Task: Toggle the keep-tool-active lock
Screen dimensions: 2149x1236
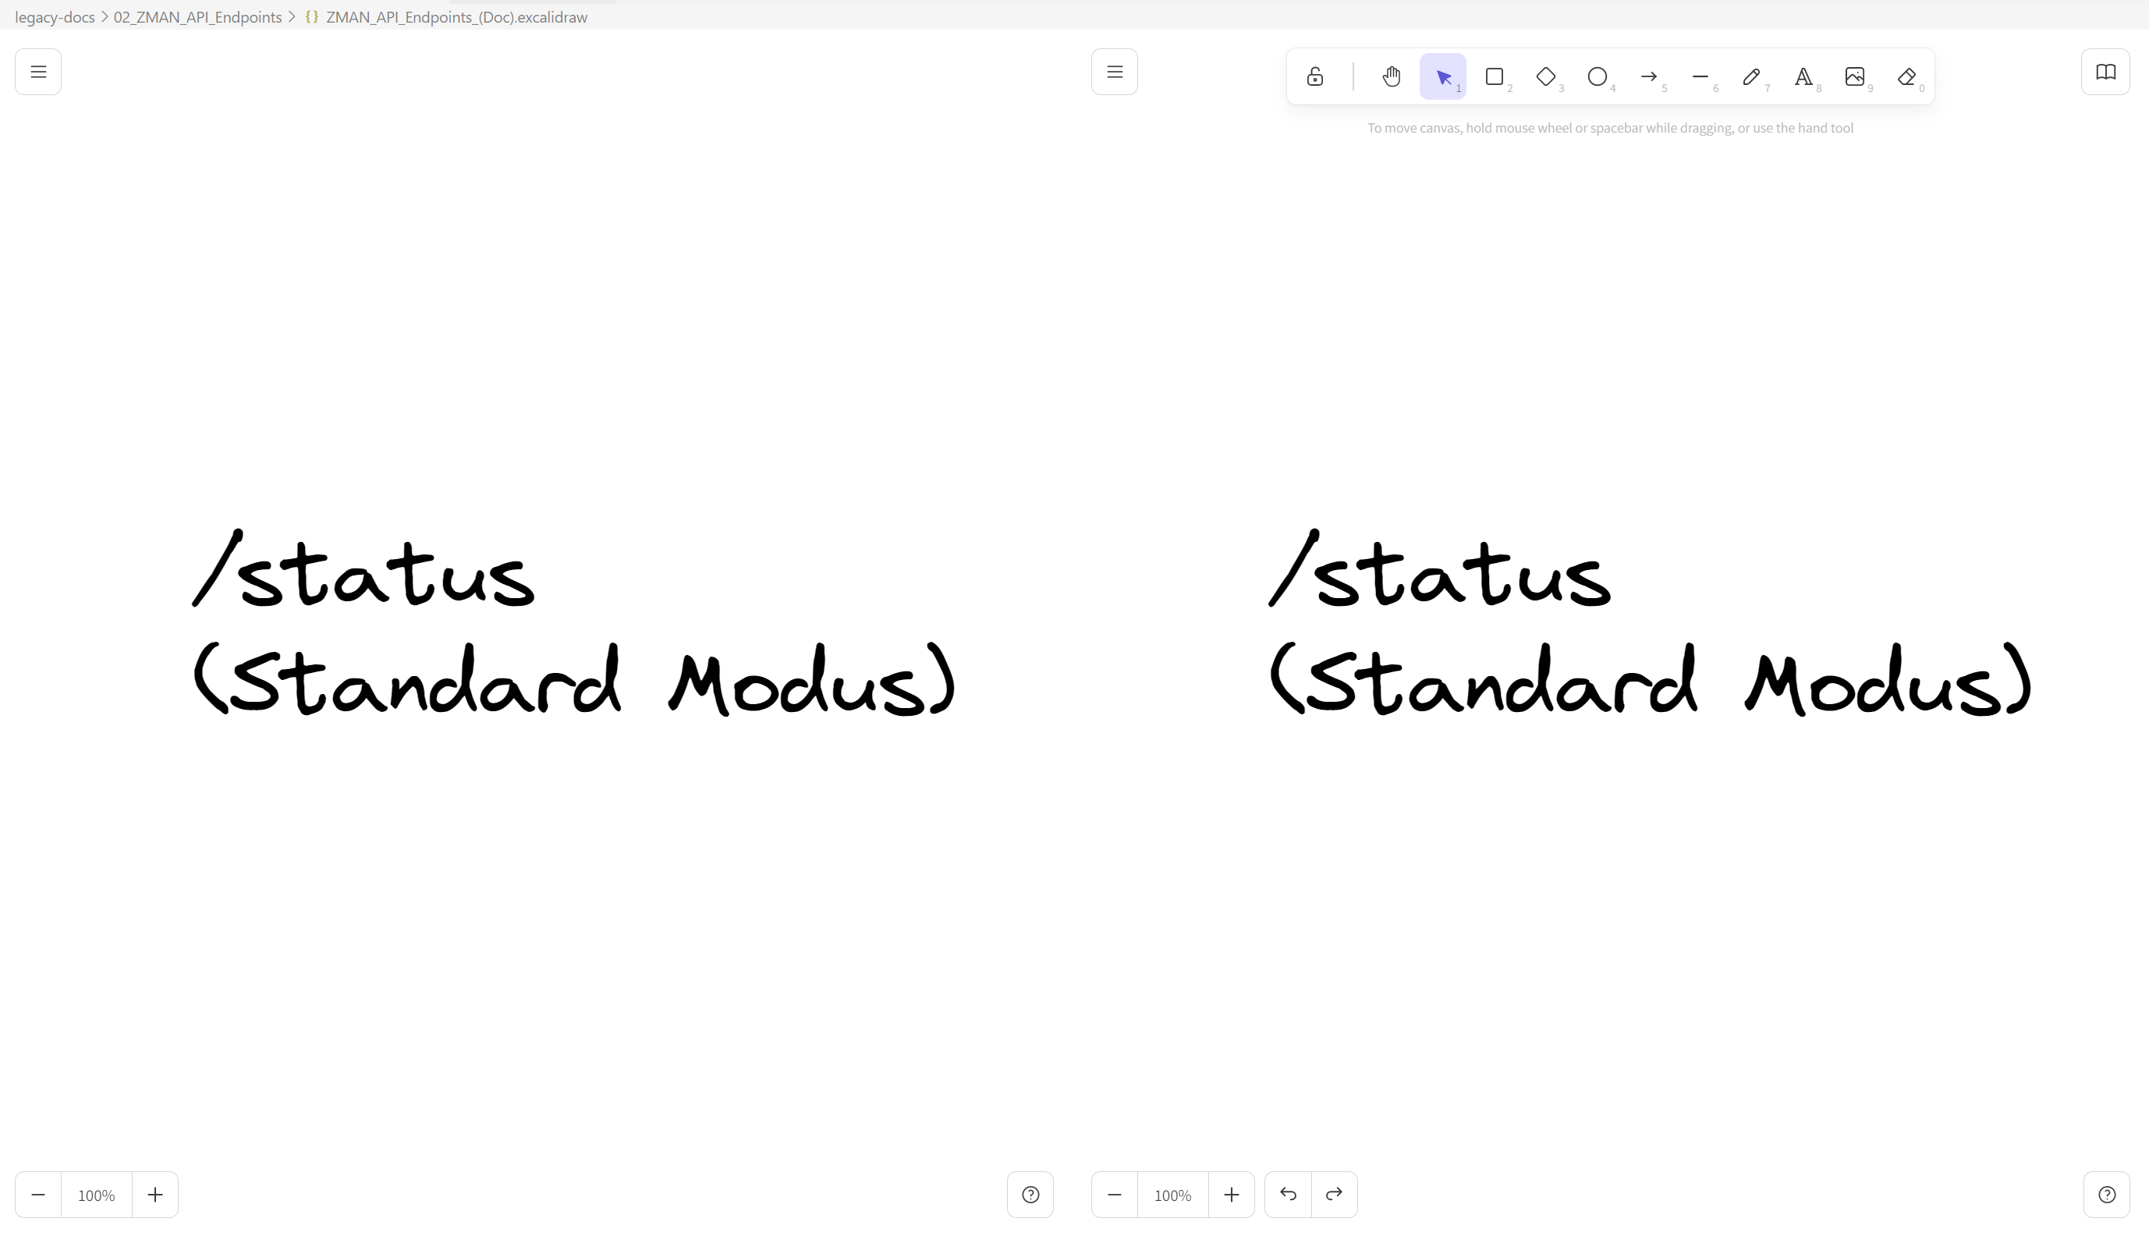Action: click(1314, 76)
